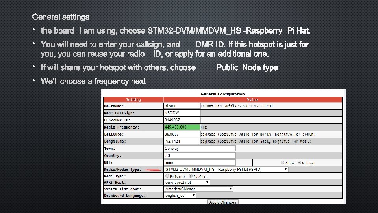Viewport: 378px width, 213px height.
Task: Select the Auto URL radio button
Action: pyautogui.click(x=282, y=163)
